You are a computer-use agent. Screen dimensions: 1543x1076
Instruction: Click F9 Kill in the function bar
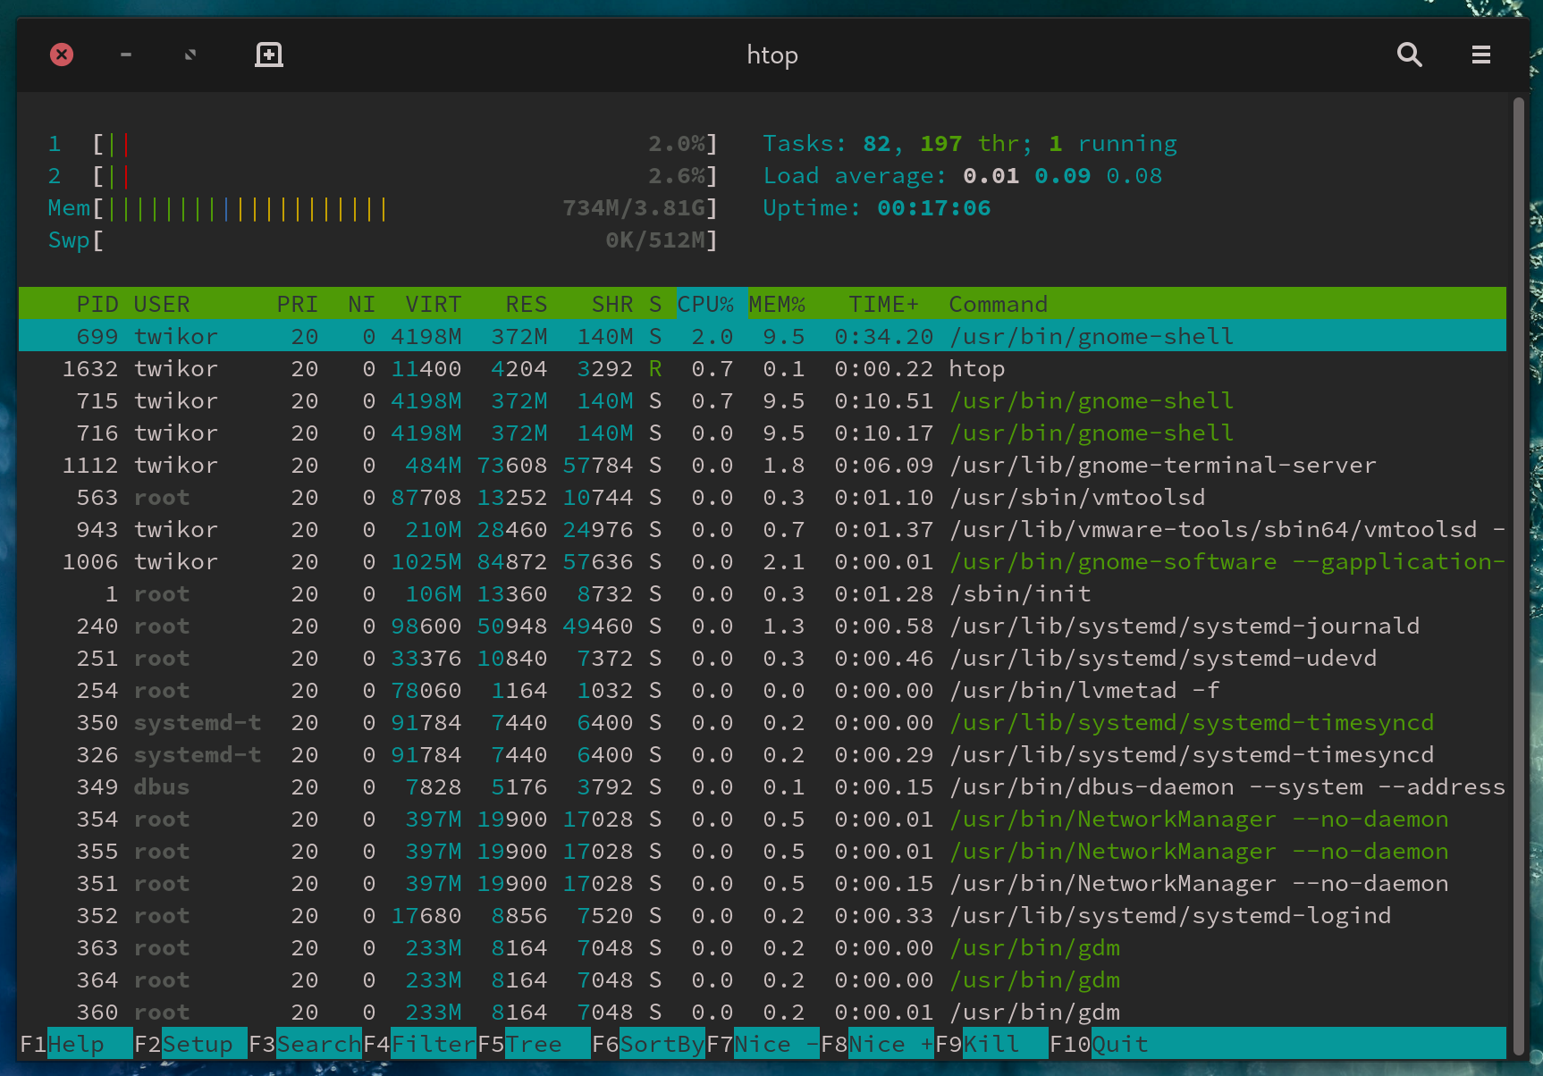[991, 1044]
